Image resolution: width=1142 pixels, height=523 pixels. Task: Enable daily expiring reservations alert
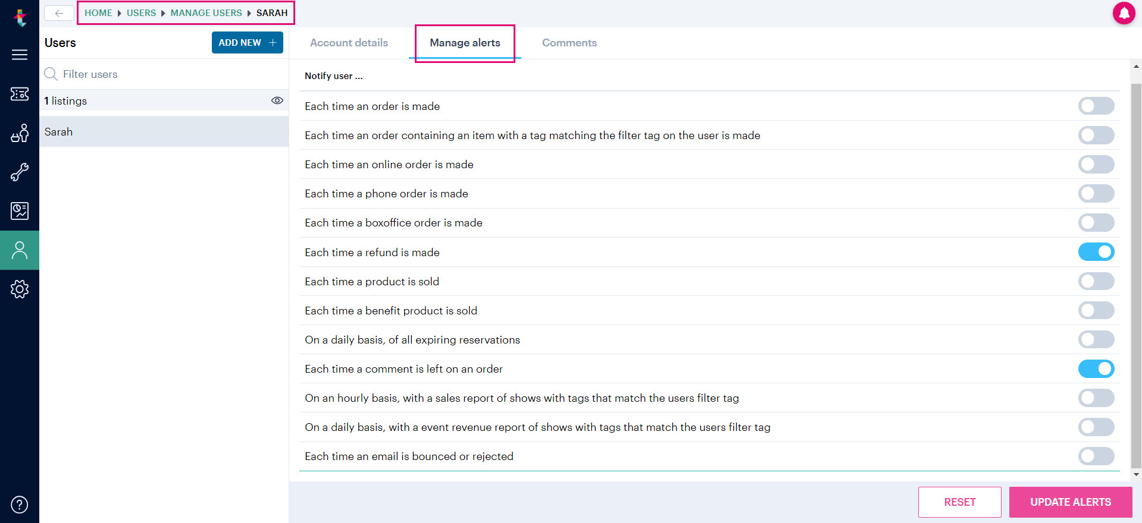(x=1096, y=339)
